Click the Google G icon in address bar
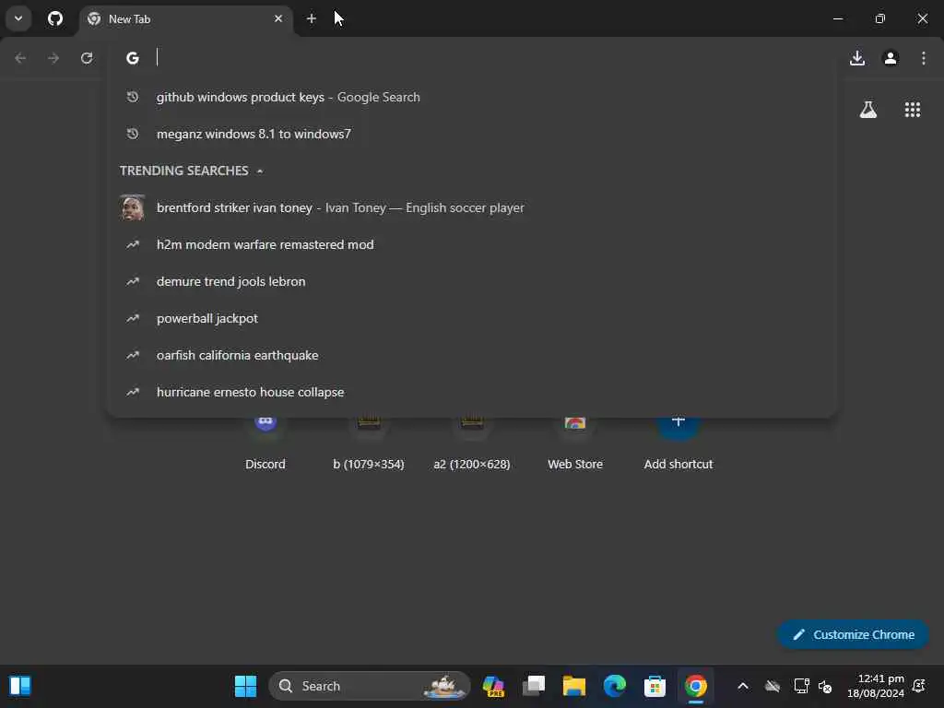This screenshot has width=944, height=708. tap(133, 58)
